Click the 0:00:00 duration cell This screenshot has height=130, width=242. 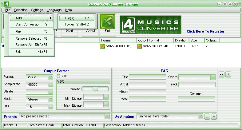click(181, 46)
